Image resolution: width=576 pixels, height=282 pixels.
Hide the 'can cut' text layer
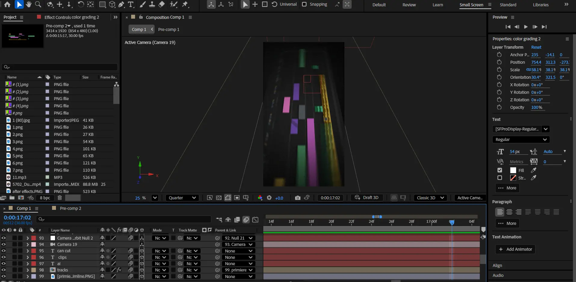pyautogui.click(x=4, y=251)
